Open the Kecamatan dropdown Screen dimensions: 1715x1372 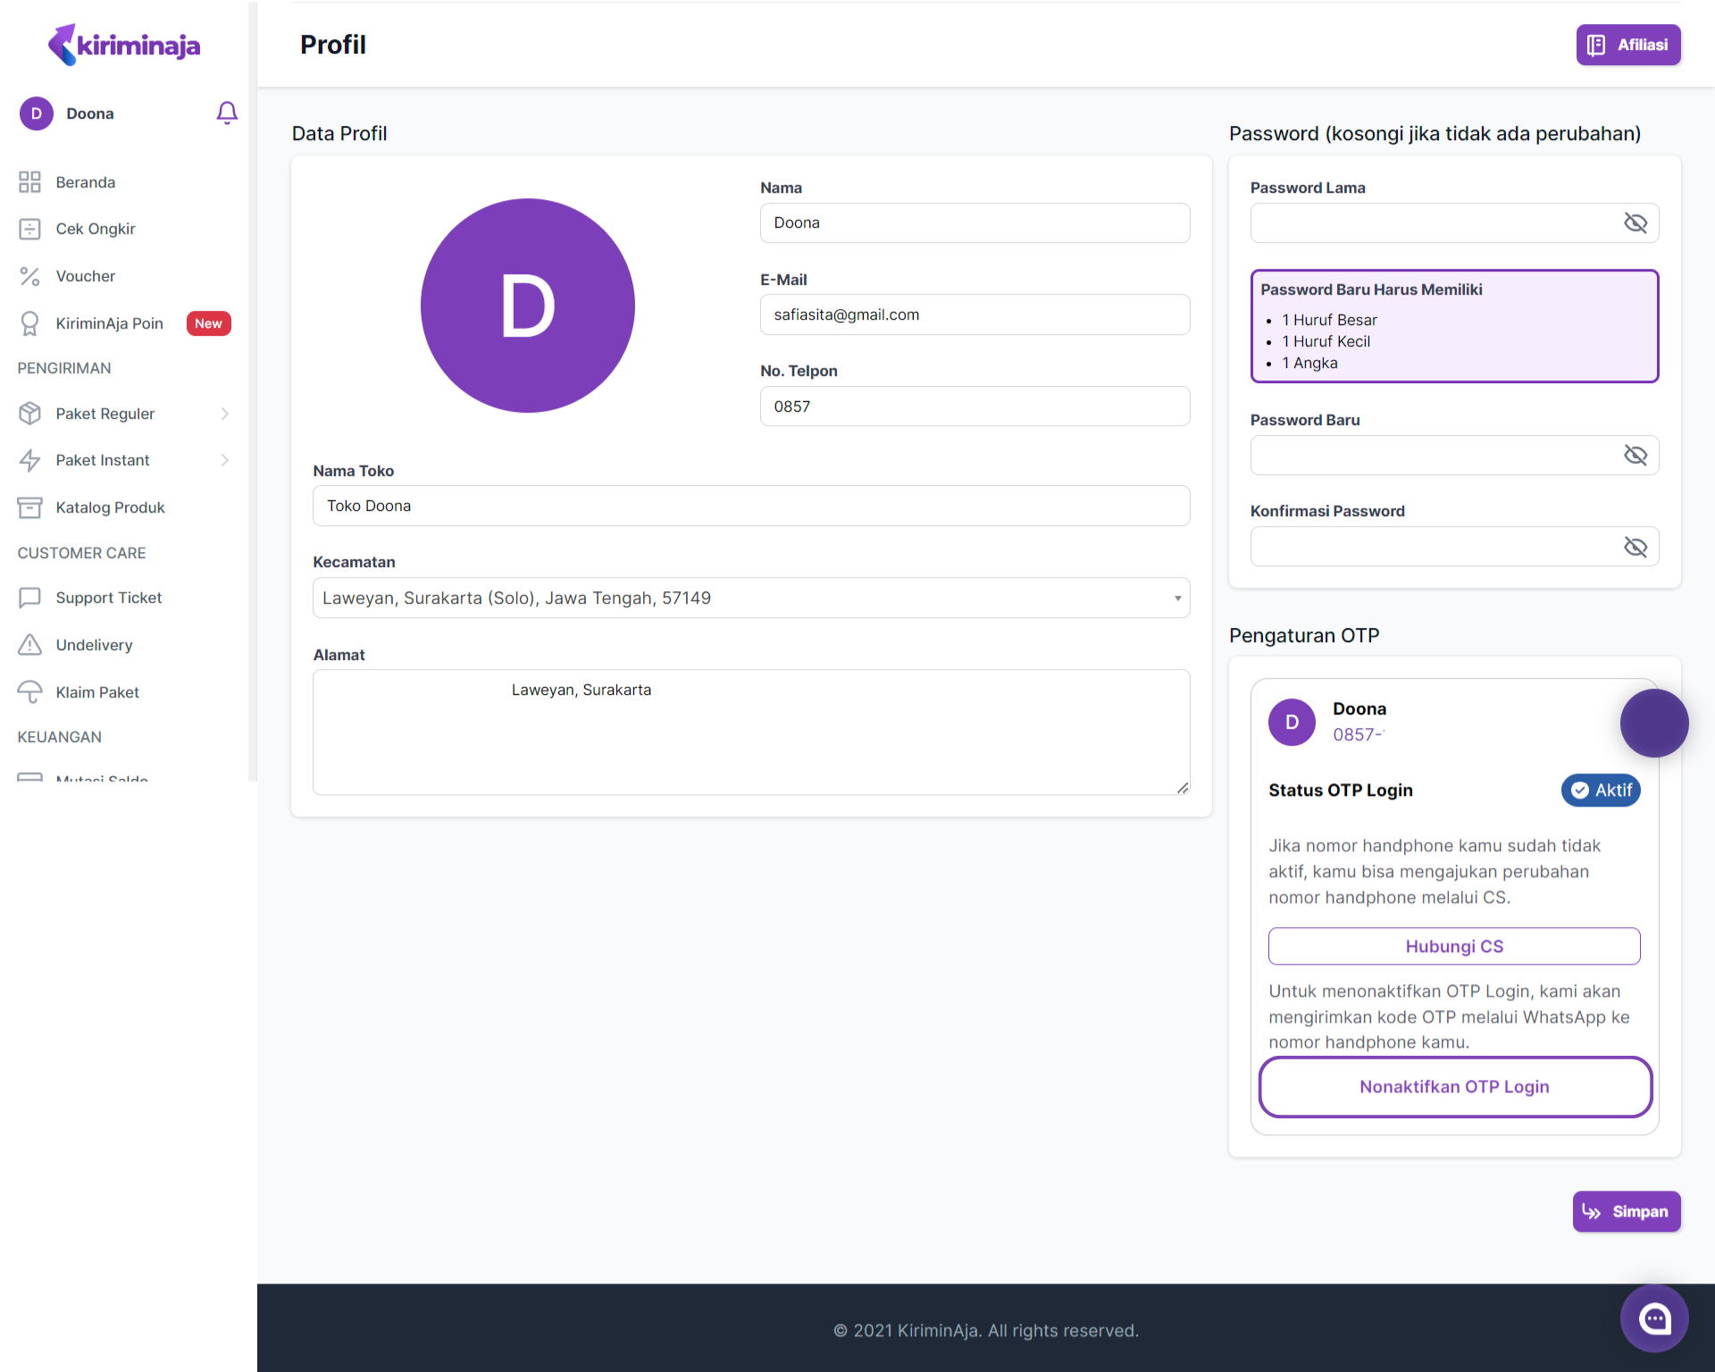[751, 598]
